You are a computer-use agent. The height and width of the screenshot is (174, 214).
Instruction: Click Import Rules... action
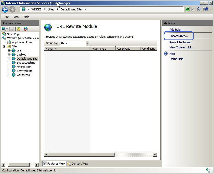tap(179, 36)
